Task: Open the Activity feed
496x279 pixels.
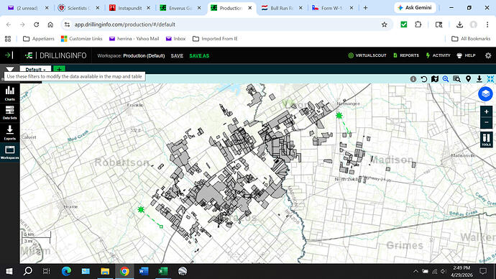Action: (x=438, y=55)
